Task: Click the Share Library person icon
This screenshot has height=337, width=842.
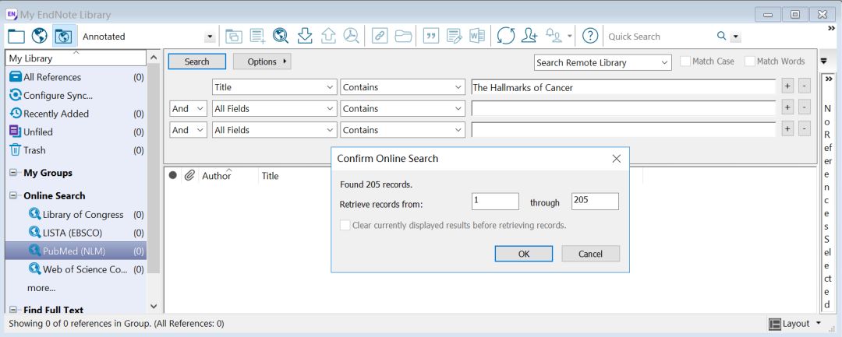Action: coord(529,37)
